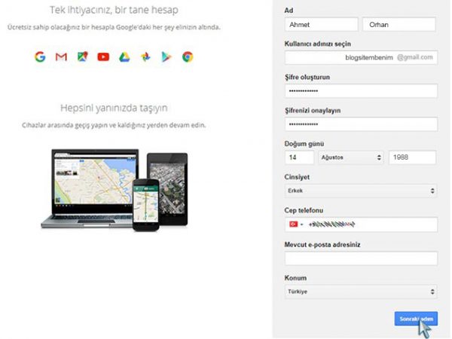Click the 'Kullanıcı adınızı seçin' label
Screen dimensions: 452x339
(x=318, y=44)
